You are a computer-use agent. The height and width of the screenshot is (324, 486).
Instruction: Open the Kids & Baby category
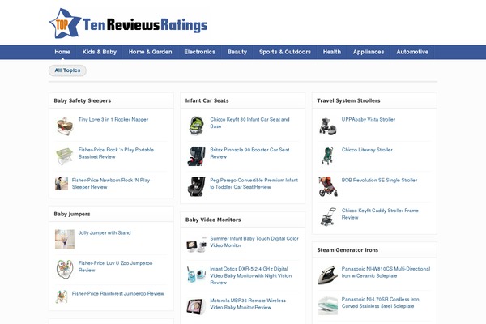coord(100,52)
